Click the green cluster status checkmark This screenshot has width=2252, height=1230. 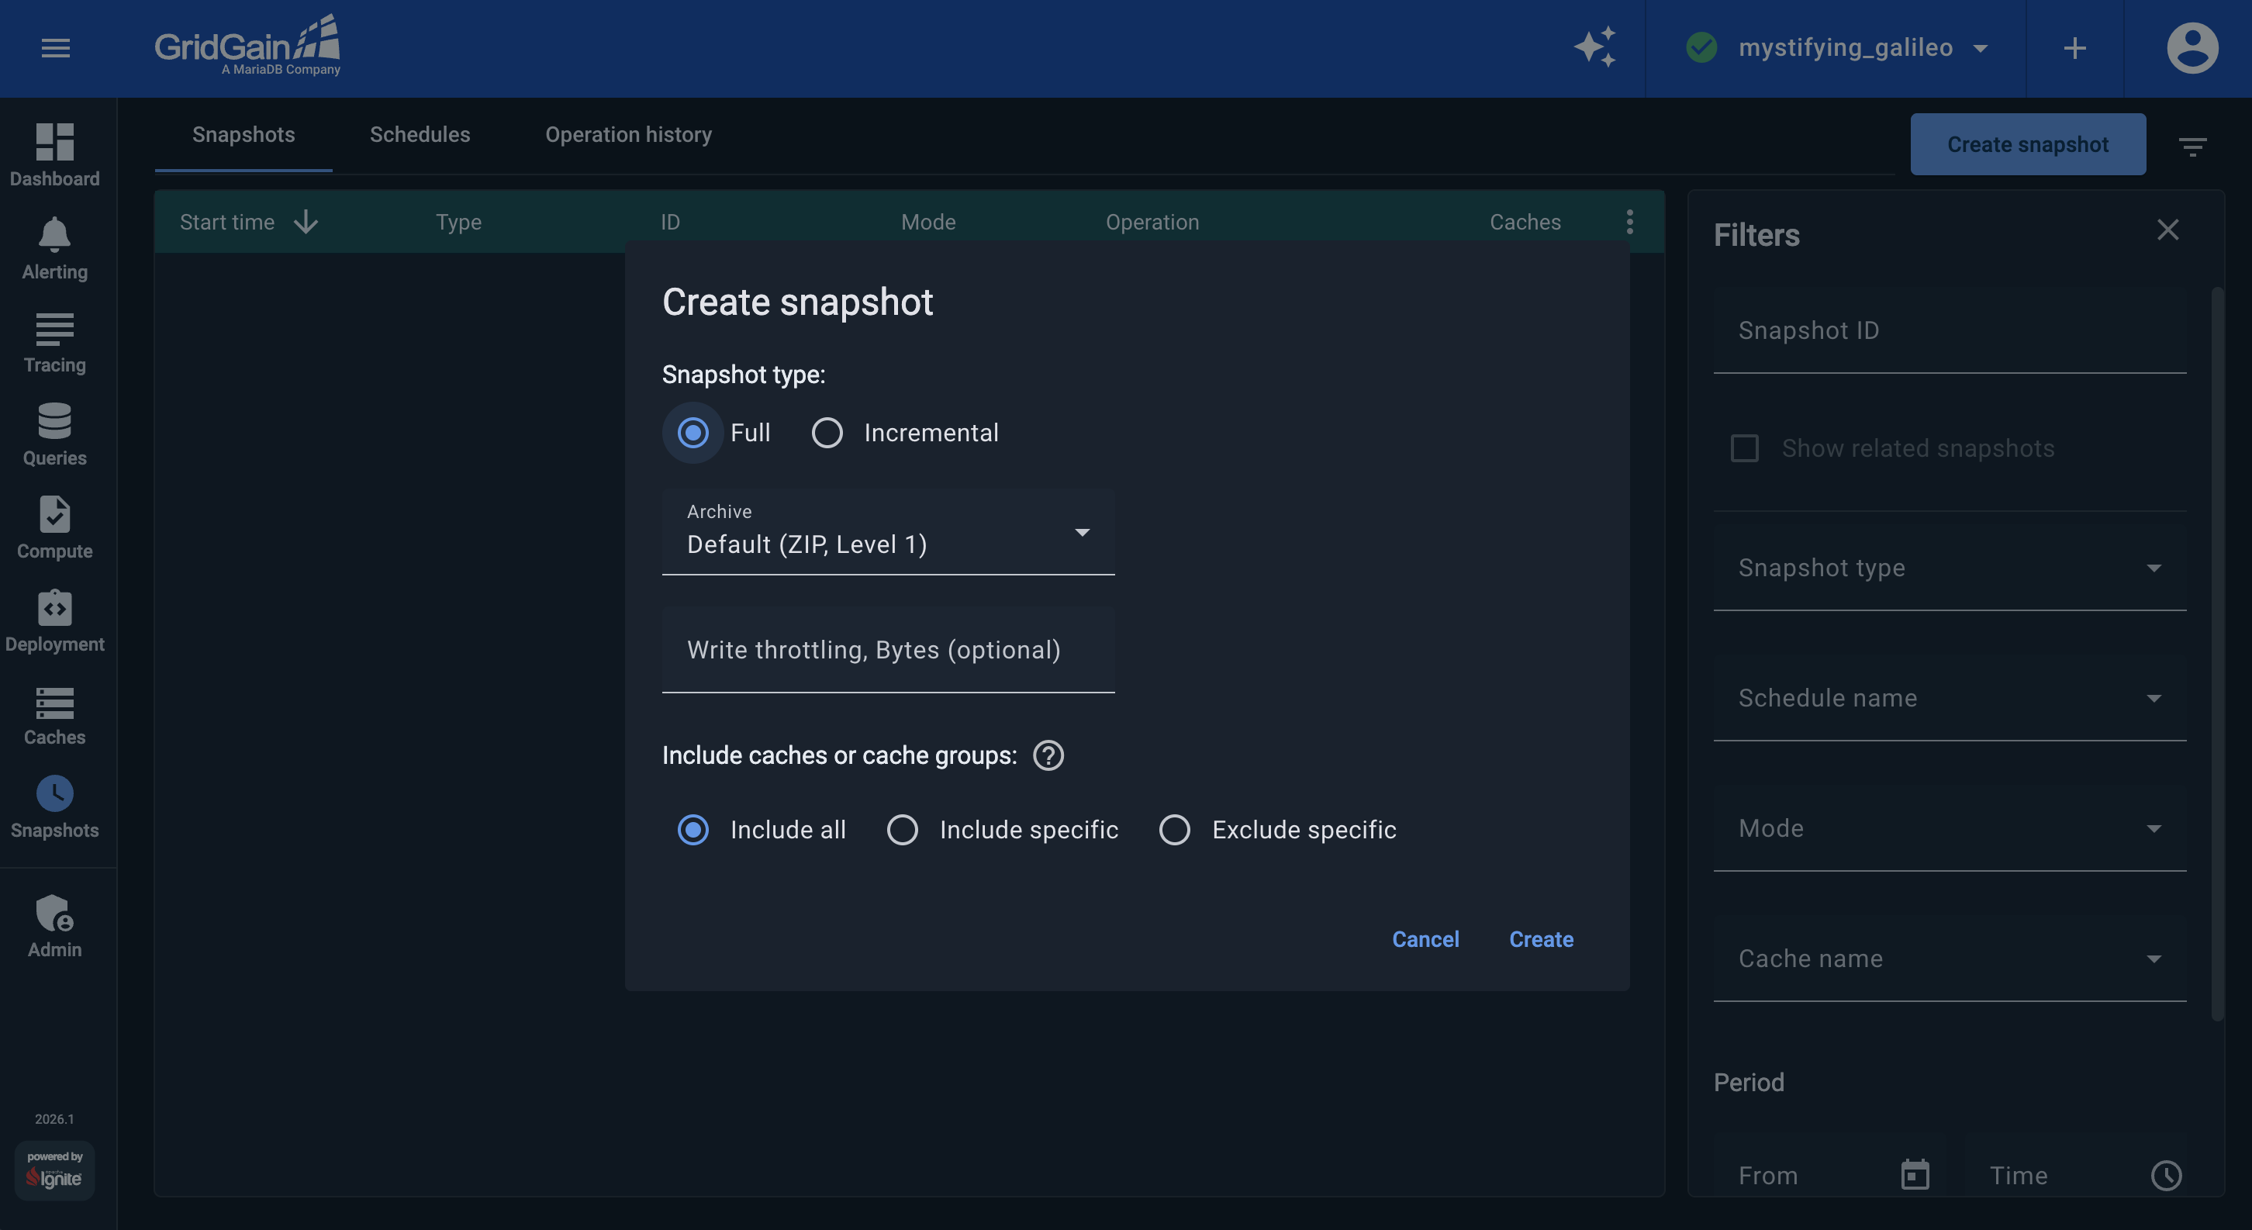pyautogui.click(x=1701, y=47)
